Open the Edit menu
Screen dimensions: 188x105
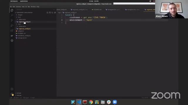[14, 7]
